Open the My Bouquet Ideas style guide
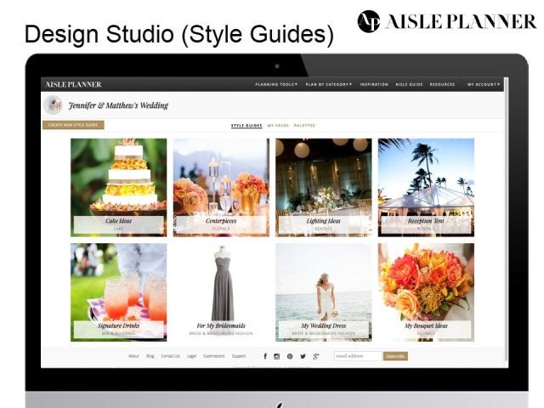The image size is (544, 408). tap(426, 292)
